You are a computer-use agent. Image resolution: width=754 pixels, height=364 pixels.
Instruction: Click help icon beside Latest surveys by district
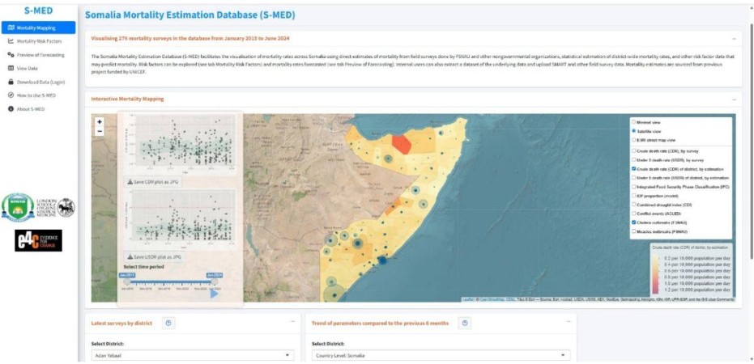tap(168, 323)
